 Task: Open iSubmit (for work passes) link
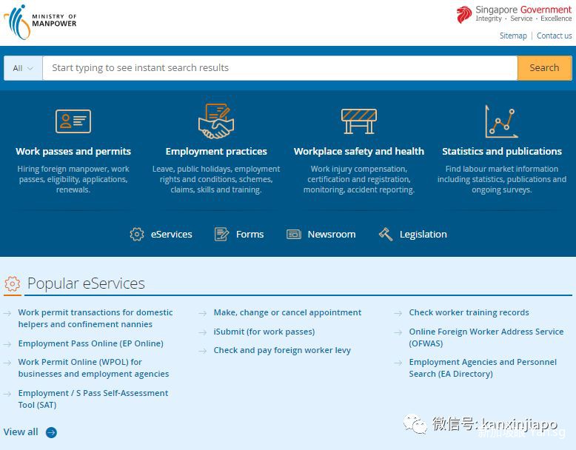(264, 332)
